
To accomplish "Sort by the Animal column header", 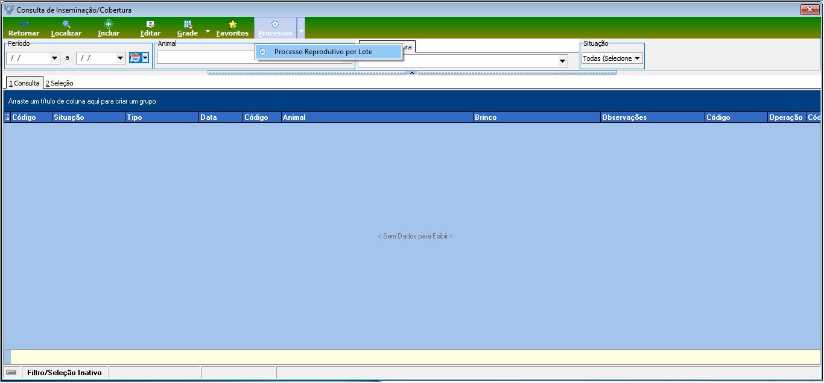I will tap(377, 117).
